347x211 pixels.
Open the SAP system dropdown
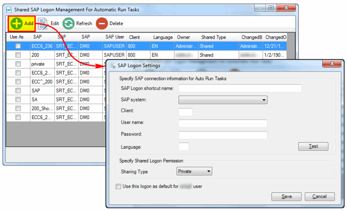click(x=223, y=100)
